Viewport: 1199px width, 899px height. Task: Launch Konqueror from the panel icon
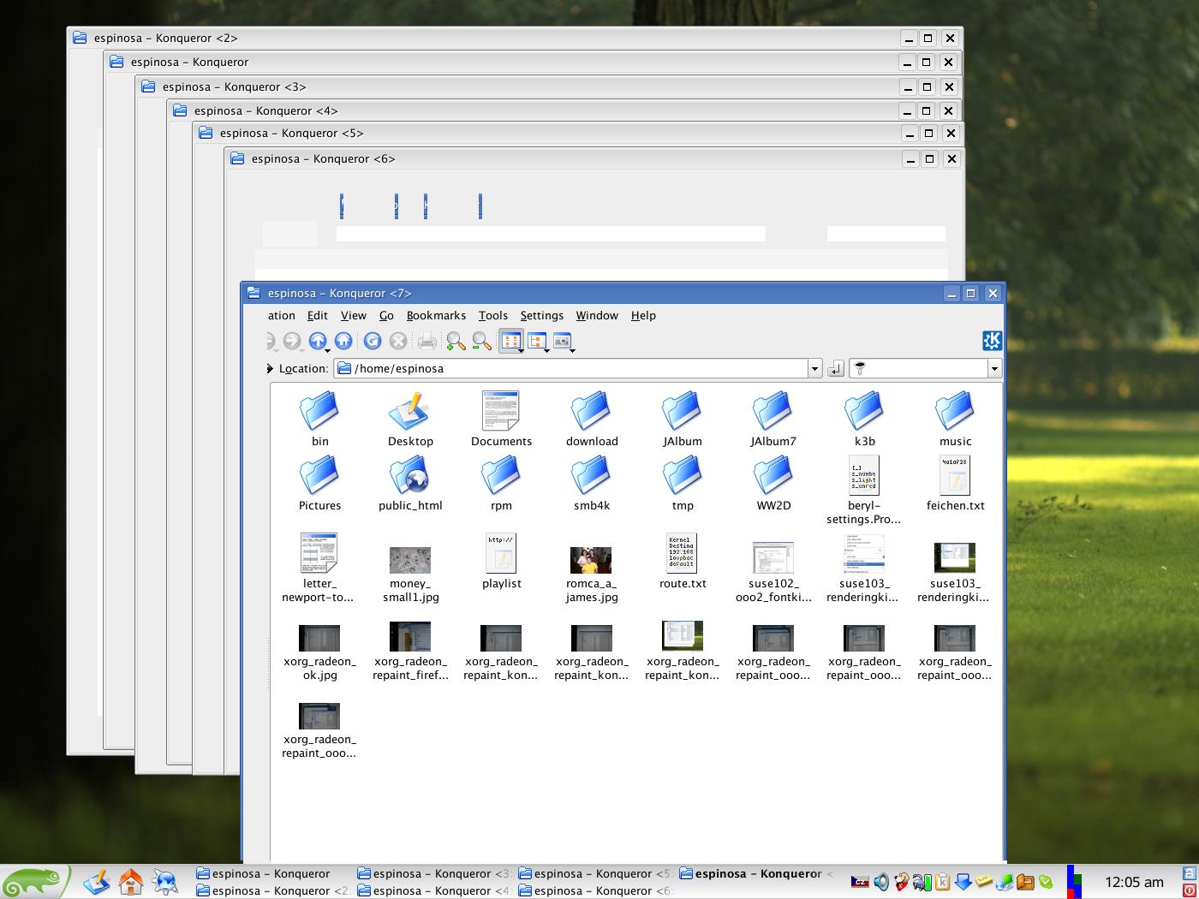coord(165,881)
